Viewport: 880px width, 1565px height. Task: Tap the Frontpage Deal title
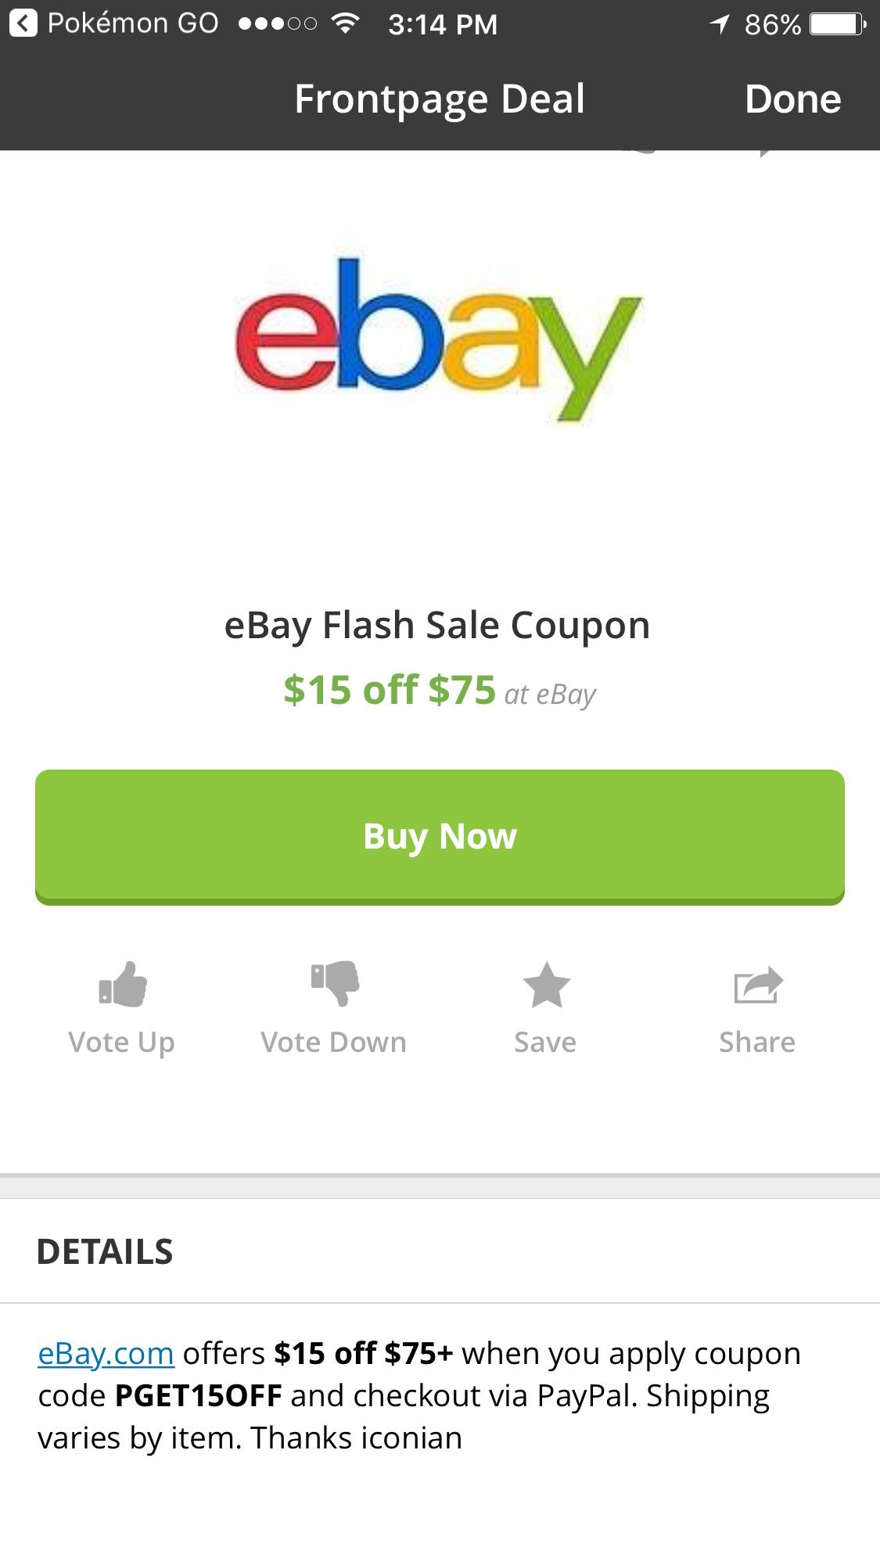click(x=440, y=99)
